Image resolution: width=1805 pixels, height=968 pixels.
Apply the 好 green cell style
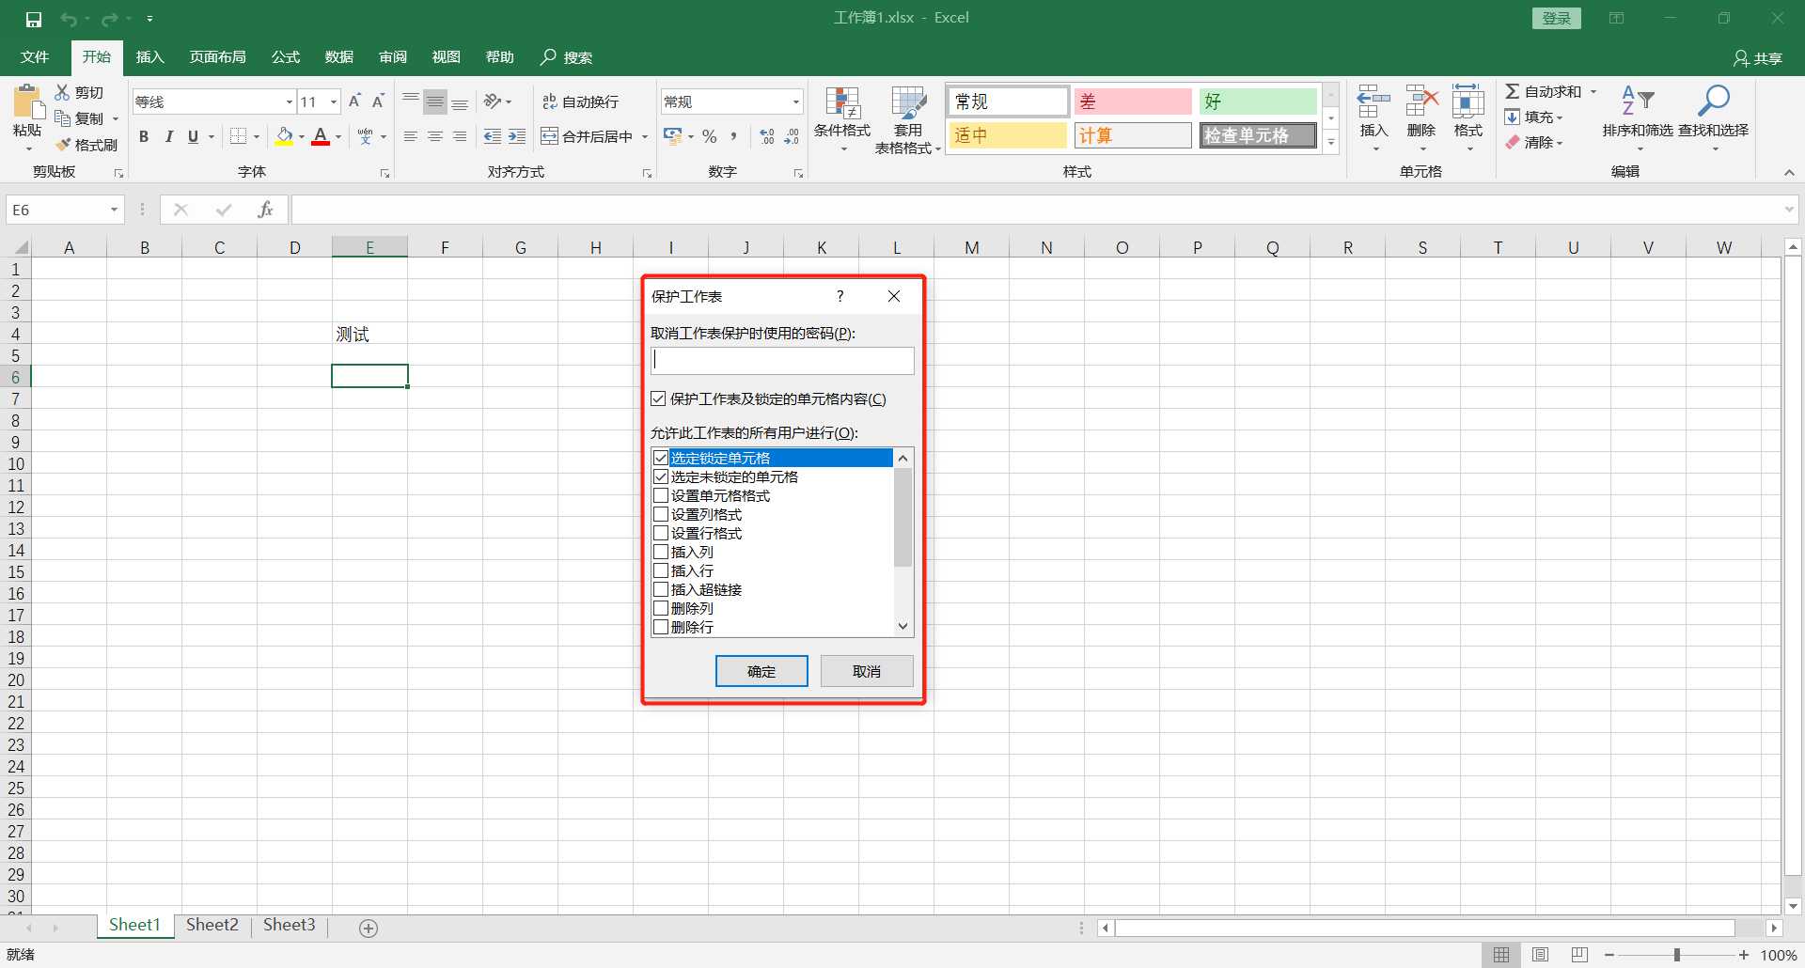(x=1258, y=101)
